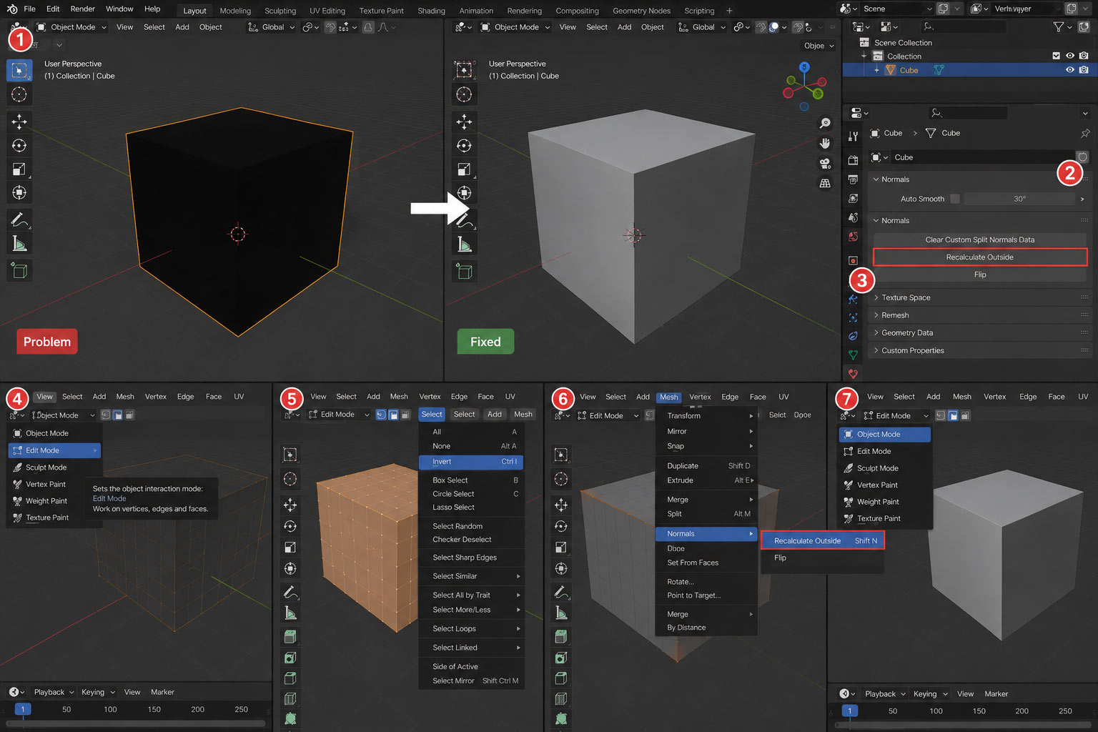Enable vertex select mode above the orange cube

pyautogui.click(x=381, y=415)
